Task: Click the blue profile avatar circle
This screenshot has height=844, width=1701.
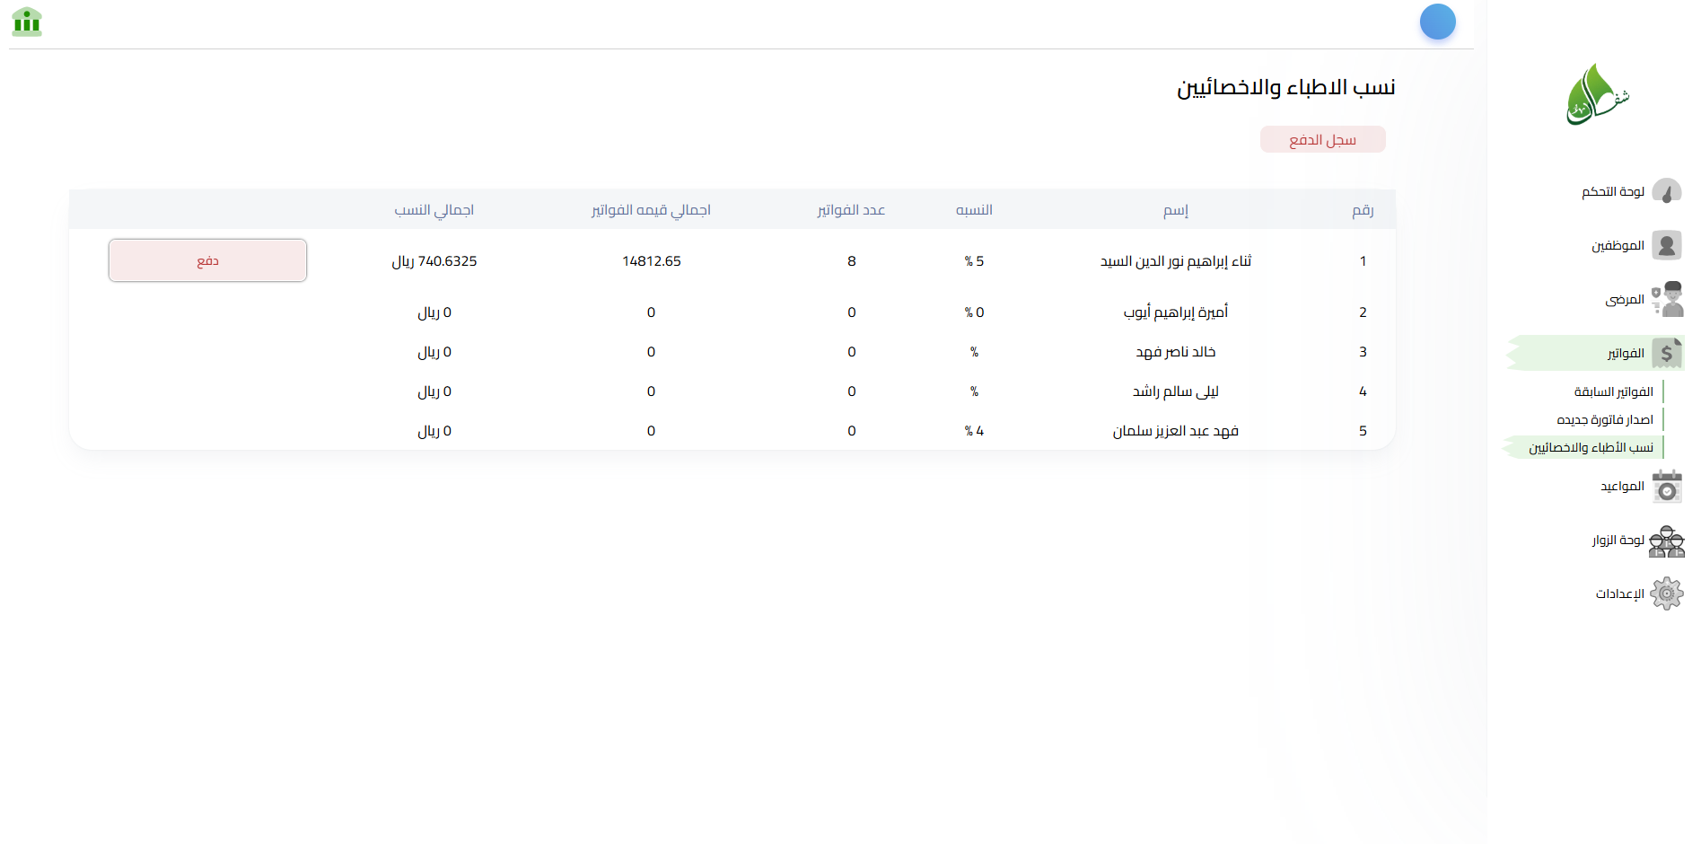Action: [1437, 22]
